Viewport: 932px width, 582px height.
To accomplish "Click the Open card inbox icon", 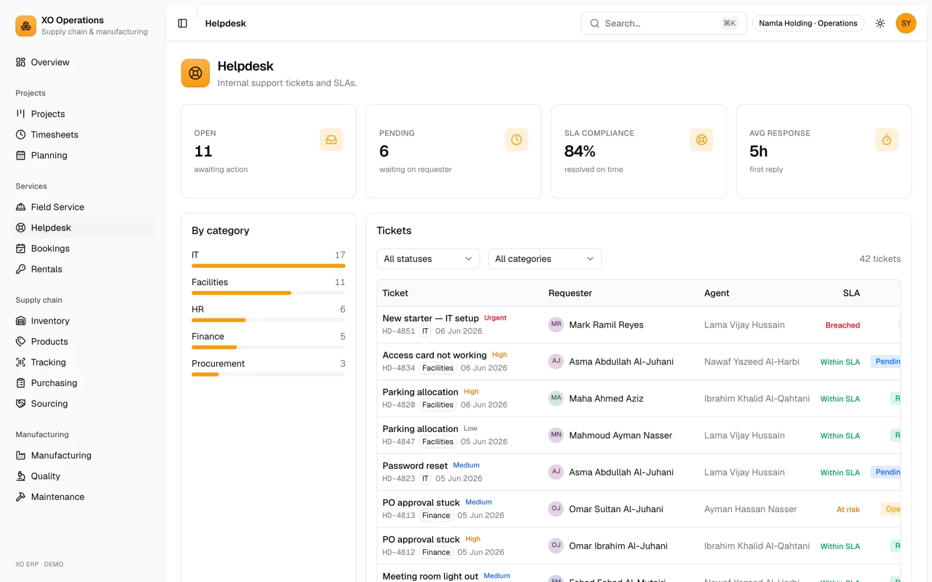I will point(331,140).
